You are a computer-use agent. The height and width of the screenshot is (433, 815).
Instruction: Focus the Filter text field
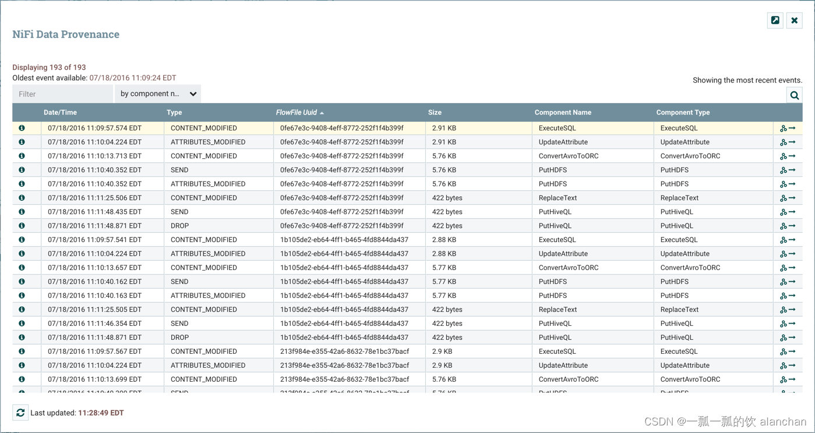coord(62,94)
